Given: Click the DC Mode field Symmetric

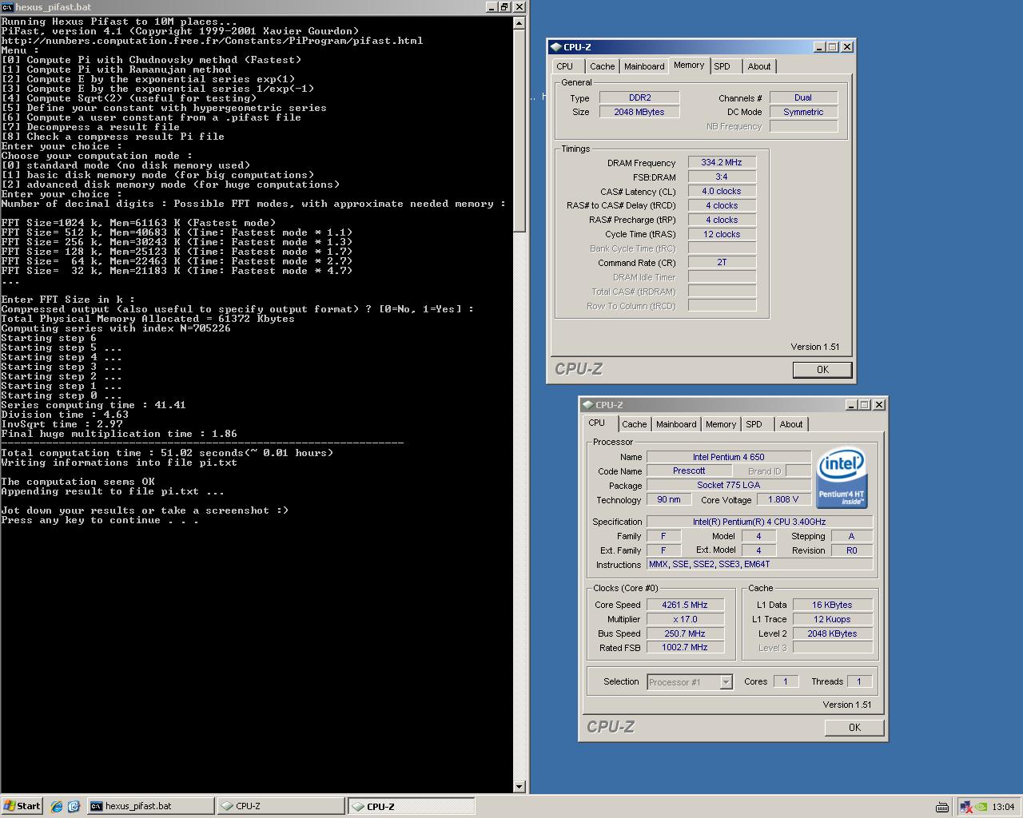Looking at the screenshot, I should (x=803, y=112).
